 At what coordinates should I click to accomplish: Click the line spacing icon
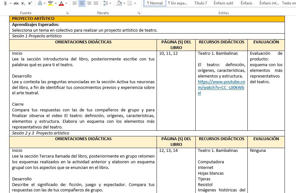105,3
